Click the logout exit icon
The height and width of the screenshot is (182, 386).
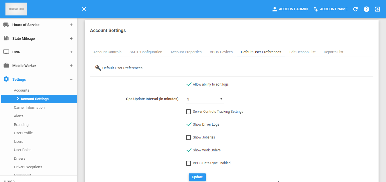point(378,9)
